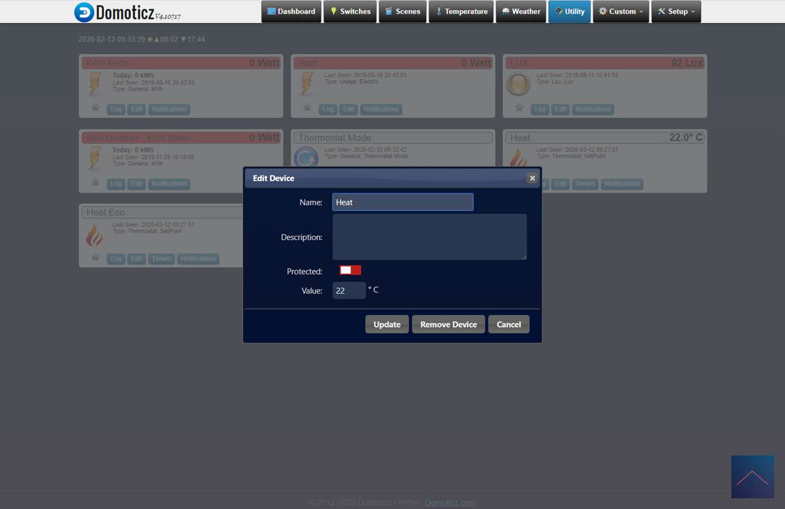The width and height of the screenshot is (785, 509).
Task: Go to the Switches tab
Action: click(350, 11)
